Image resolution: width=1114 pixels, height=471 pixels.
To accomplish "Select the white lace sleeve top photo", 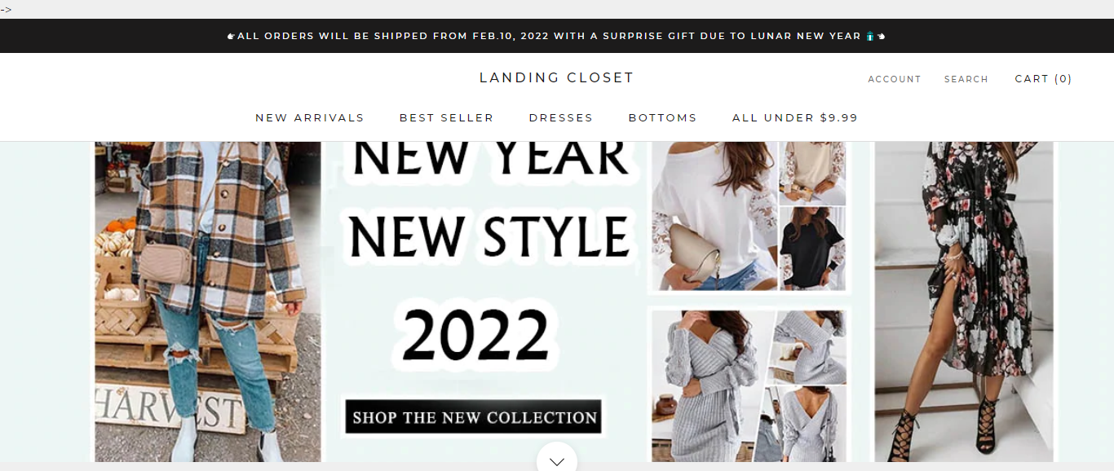I will 715,216.
